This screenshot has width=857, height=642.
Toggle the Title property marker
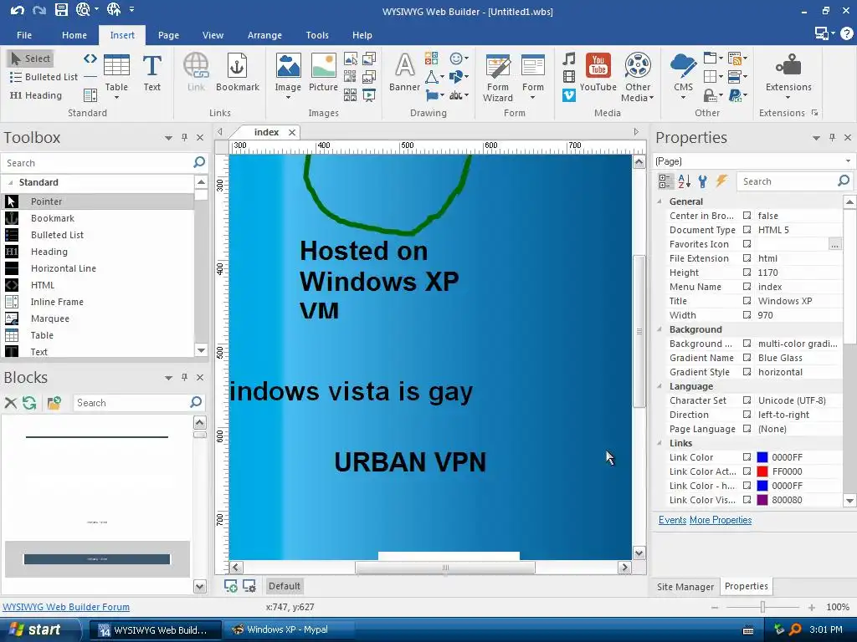747,301
